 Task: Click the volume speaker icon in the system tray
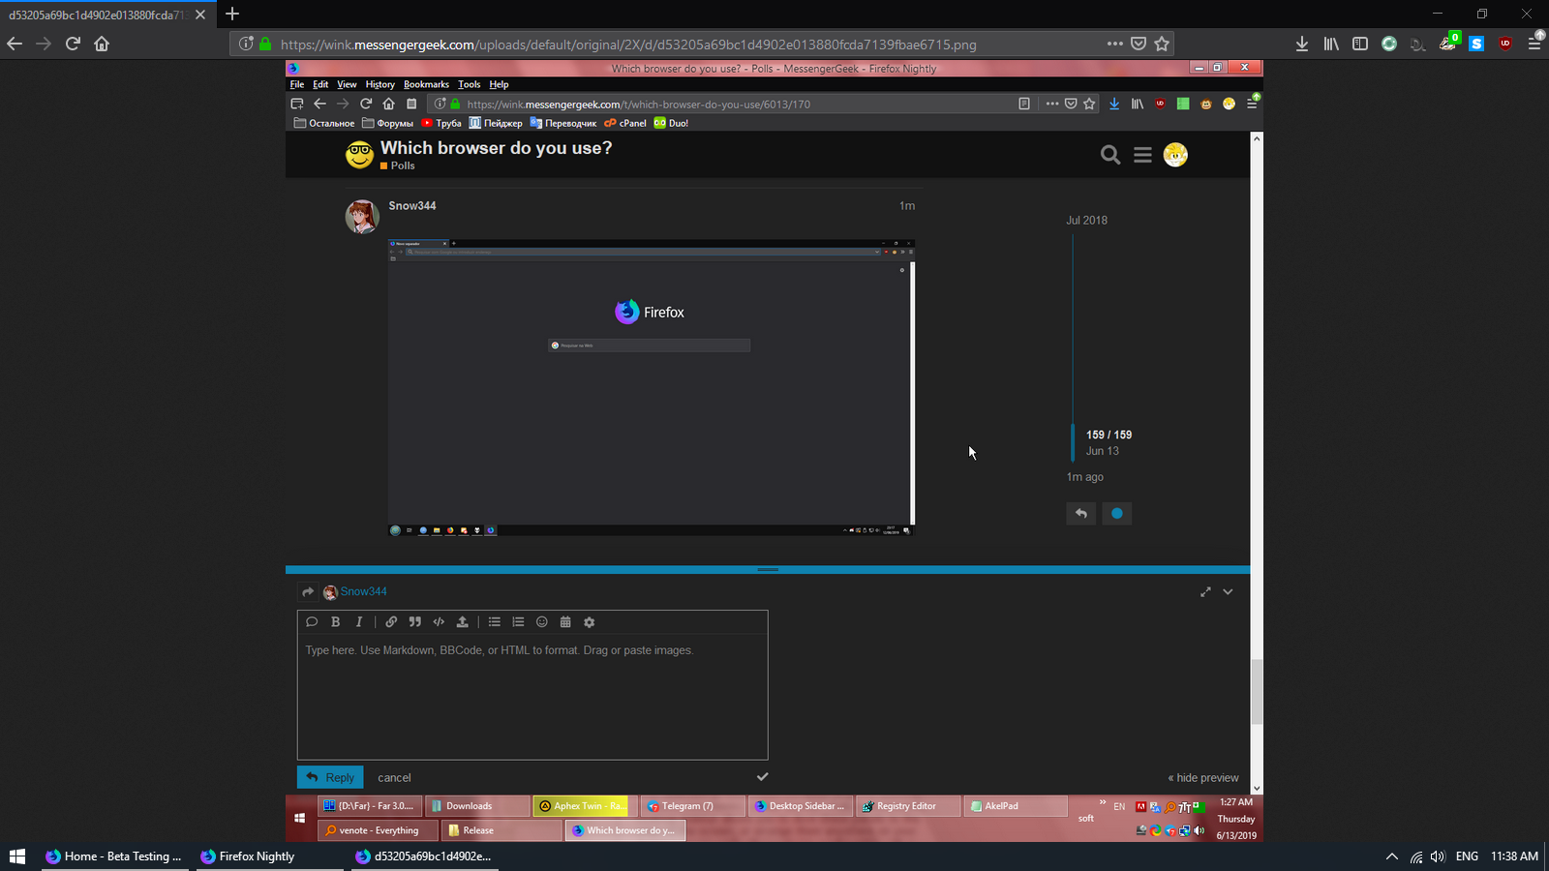[1438, 856]
